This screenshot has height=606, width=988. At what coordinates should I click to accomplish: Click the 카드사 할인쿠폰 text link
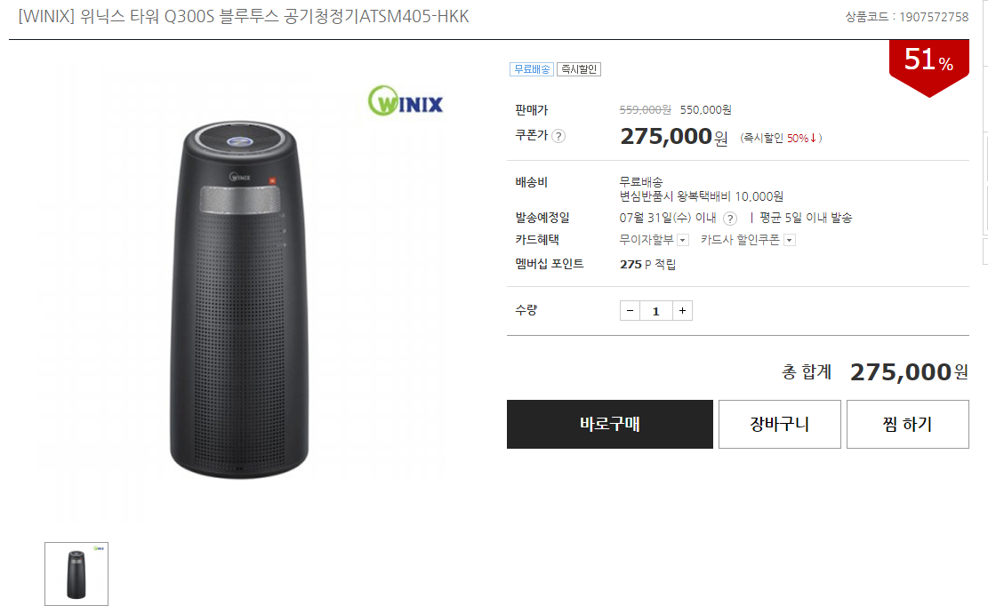[741, 240]
